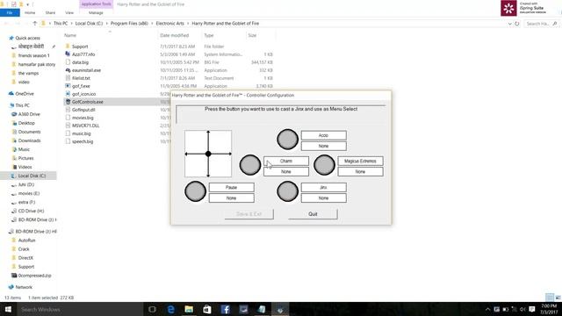Image resolution: width=562 pixels, height=316 pixels.
Task: Click the Up one level arrow
Action: point(35,24)
